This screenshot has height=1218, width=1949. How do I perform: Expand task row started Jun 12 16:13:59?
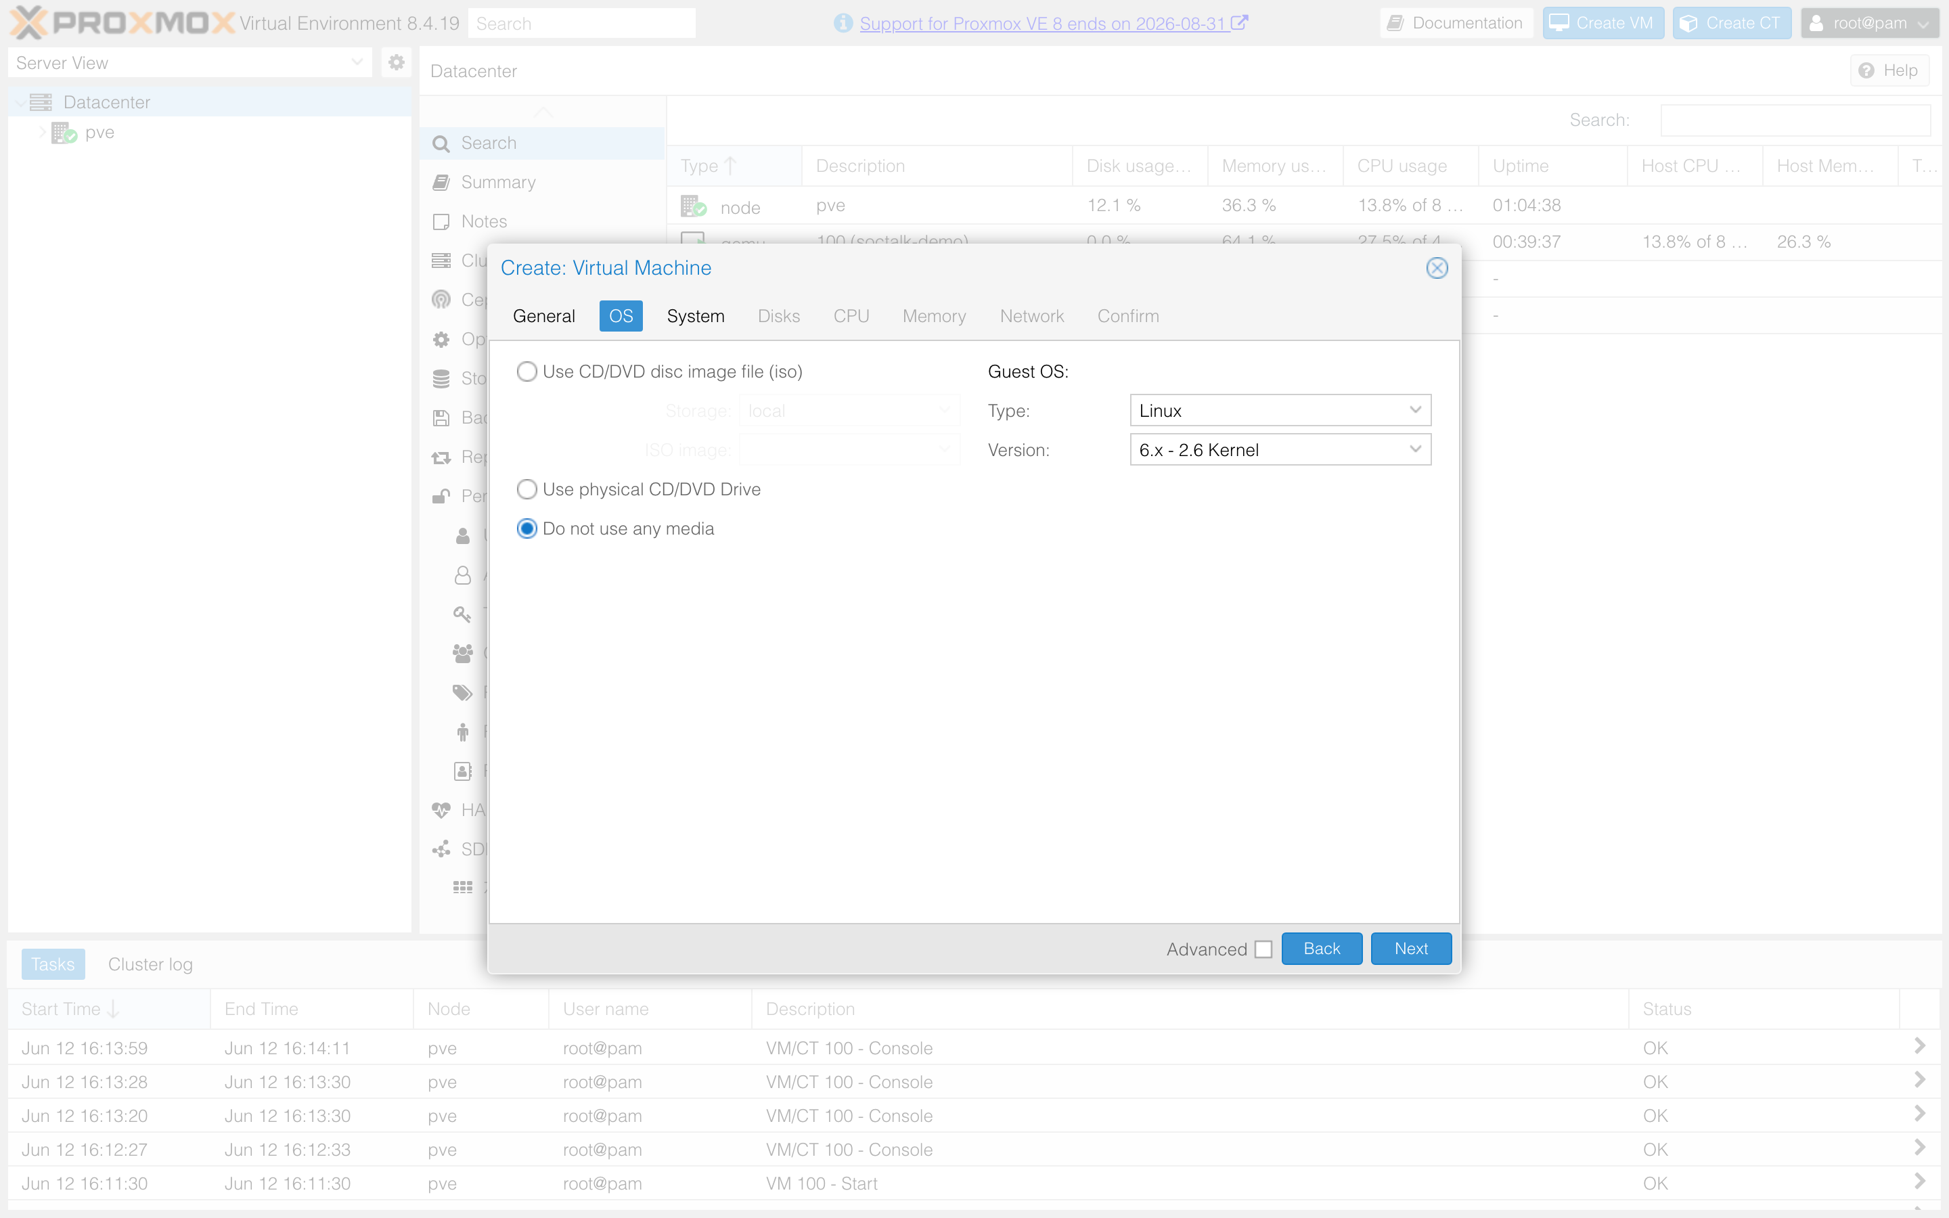coord(1919,1045)
